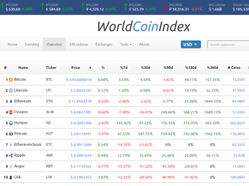Open the USD currency dropdown
The height and width of the screenshot is (186, 249).
[191, 44]
